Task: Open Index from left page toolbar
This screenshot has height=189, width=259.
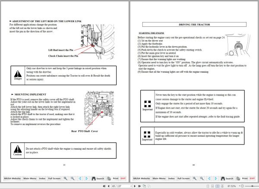Action: point(42,179)
